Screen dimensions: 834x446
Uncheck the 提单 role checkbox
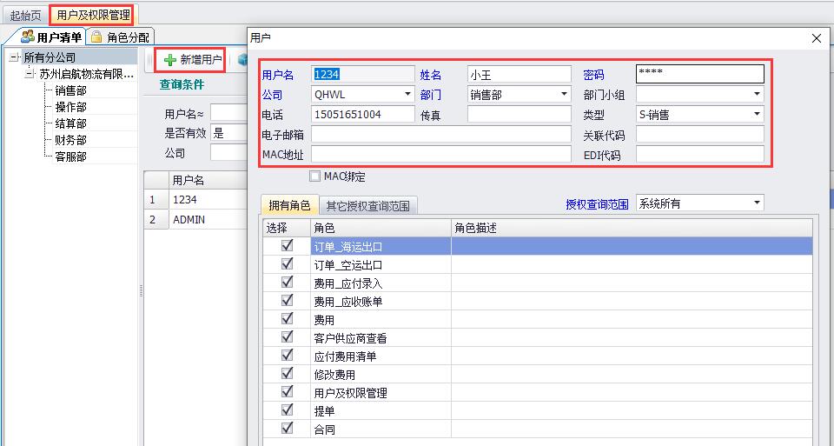pos(288,409)
